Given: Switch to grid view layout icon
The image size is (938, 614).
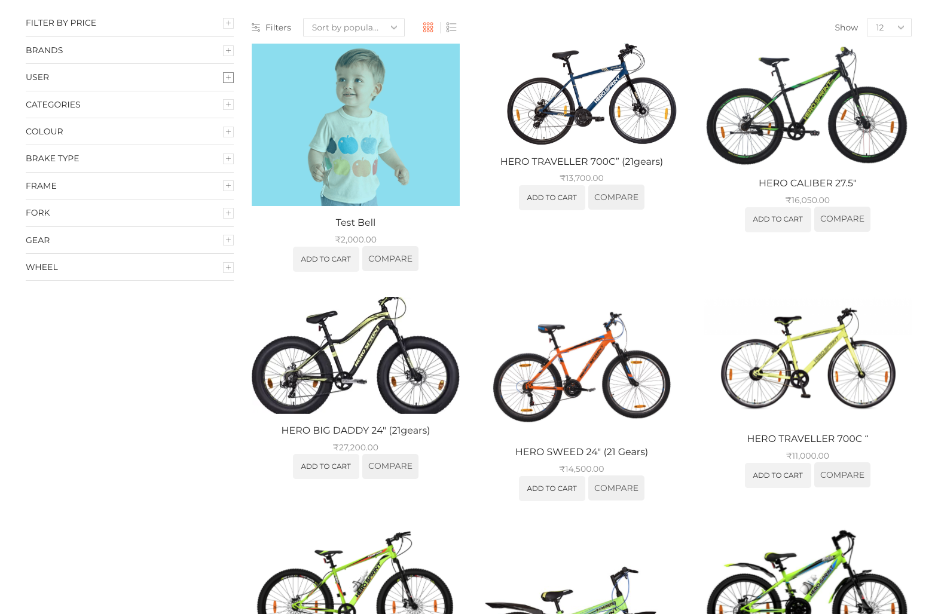Looking at the screenshot, I should tap(428, 27).
